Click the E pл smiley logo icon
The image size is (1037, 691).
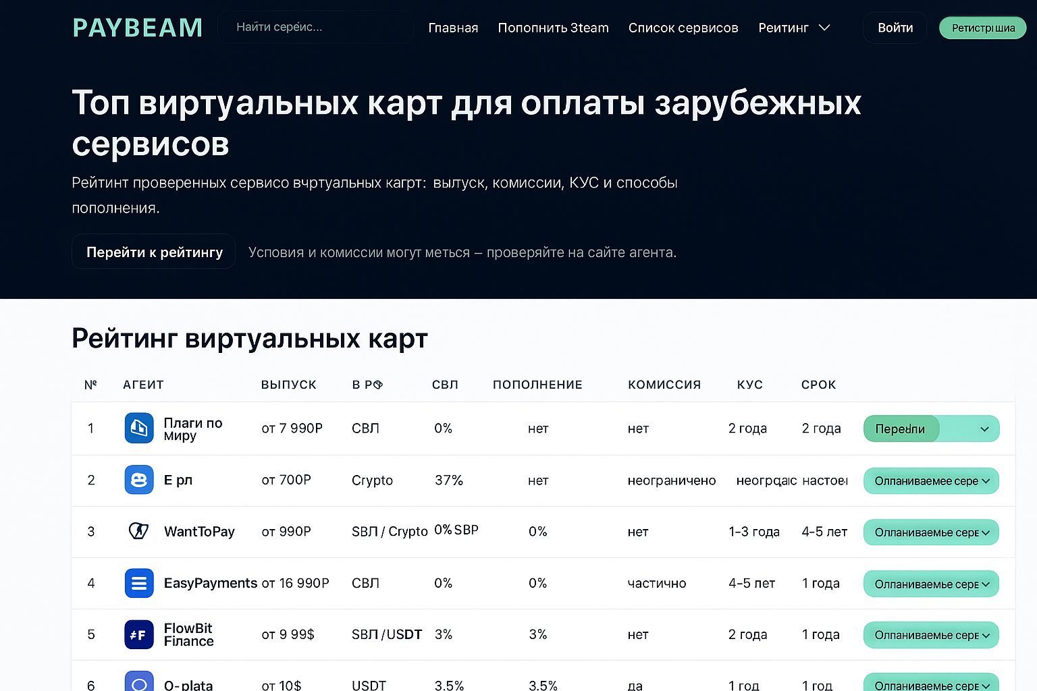[139, 480]
